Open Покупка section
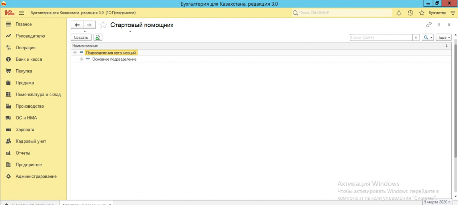 click(24, 71)
